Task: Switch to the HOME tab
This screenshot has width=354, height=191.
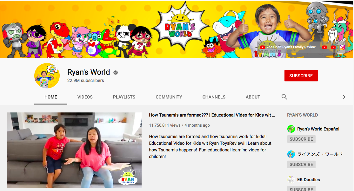Action: click(x=51, y=97)
